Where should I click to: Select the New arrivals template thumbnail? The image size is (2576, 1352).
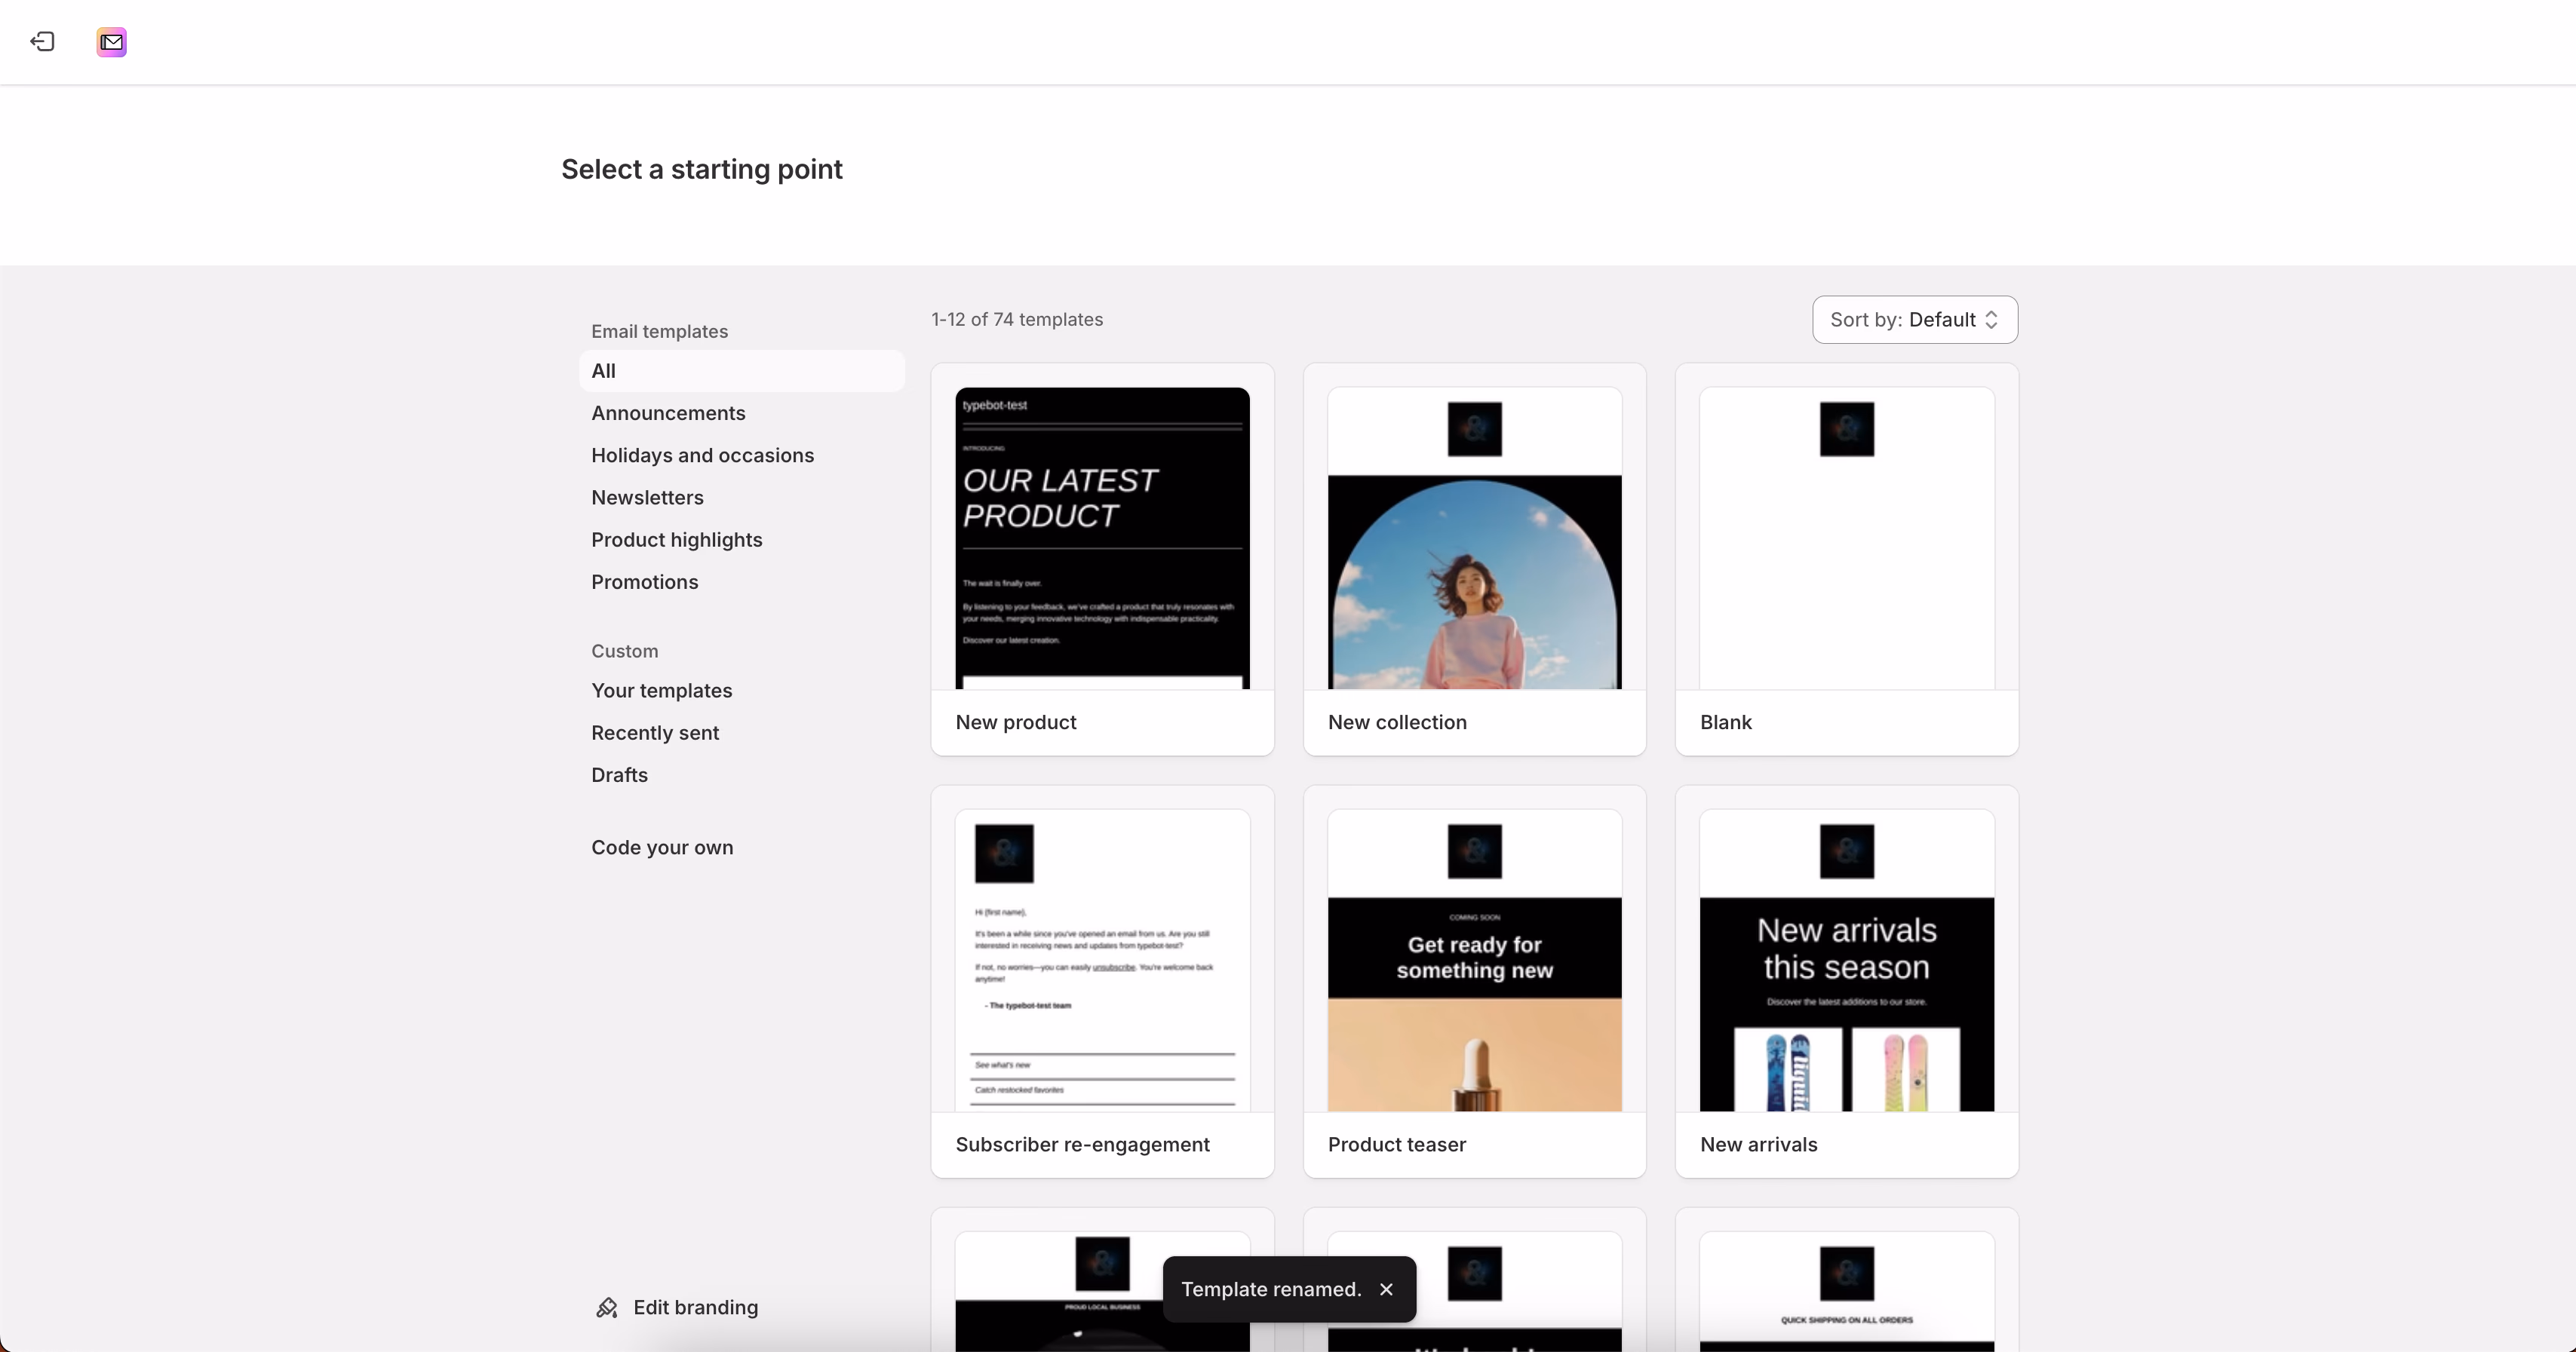click(1846, 960)
